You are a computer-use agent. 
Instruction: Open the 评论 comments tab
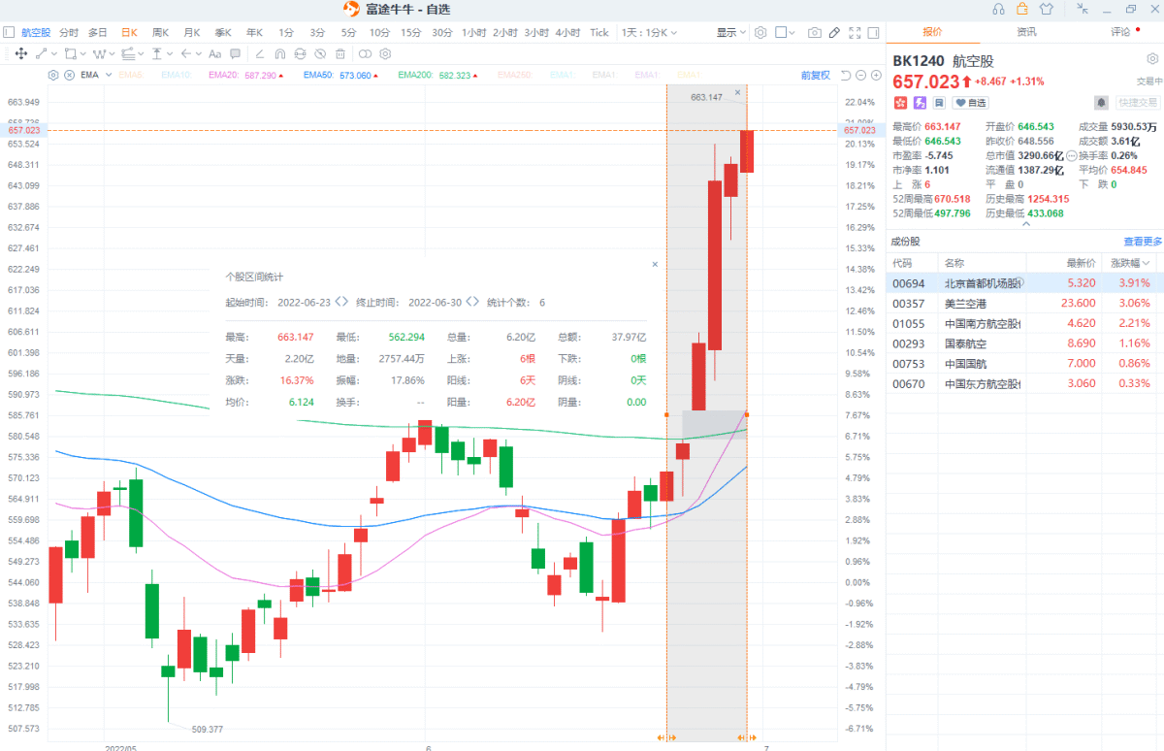tap(1119, 32)
